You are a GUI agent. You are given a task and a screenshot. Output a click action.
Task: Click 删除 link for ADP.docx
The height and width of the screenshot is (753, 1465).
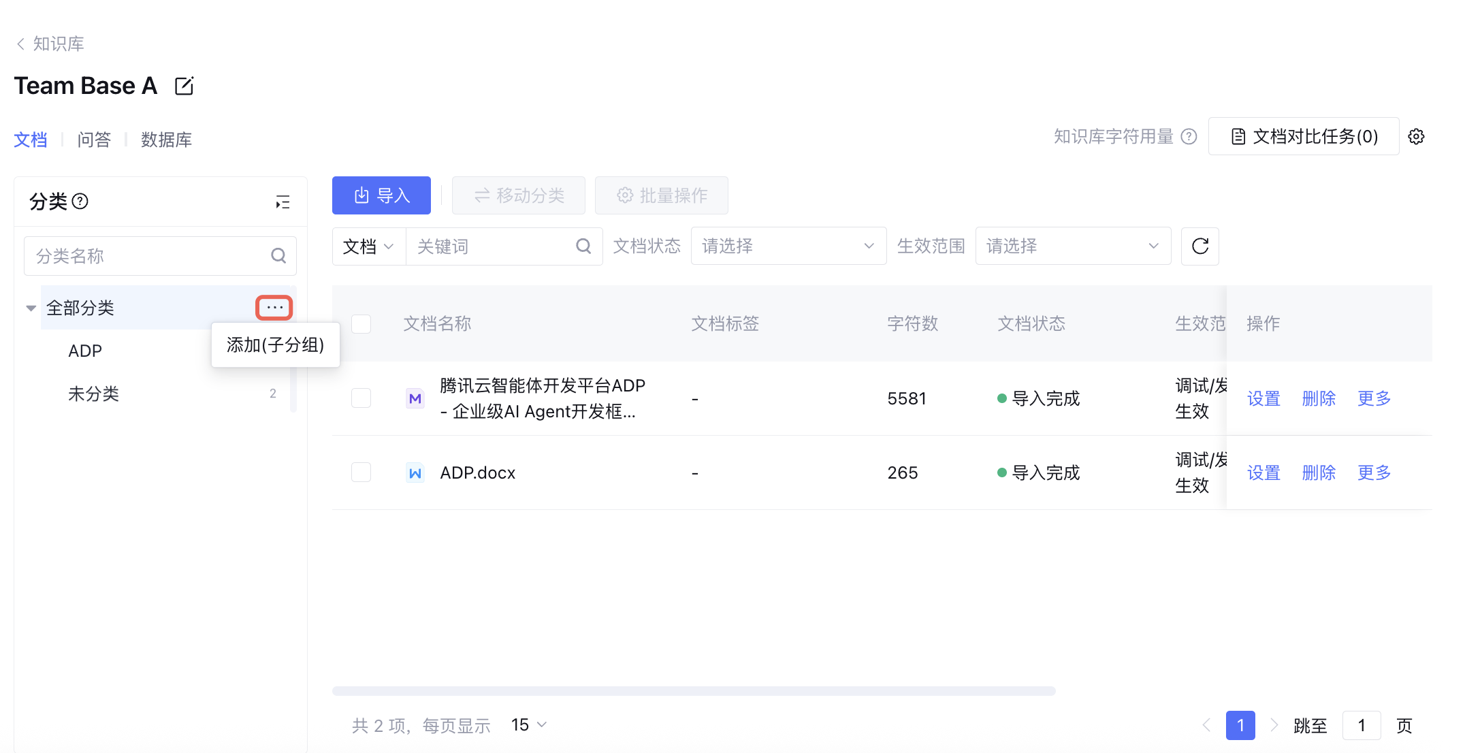pos(1319,472)
